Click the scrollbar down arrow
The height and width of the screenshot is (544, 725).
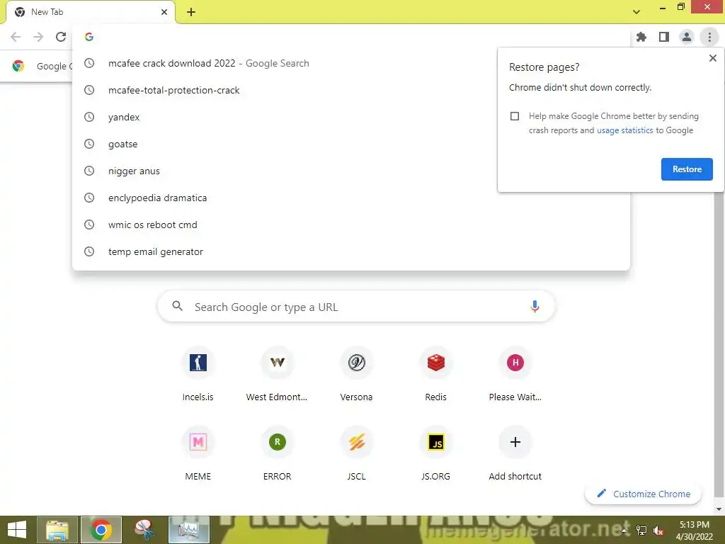719,509
